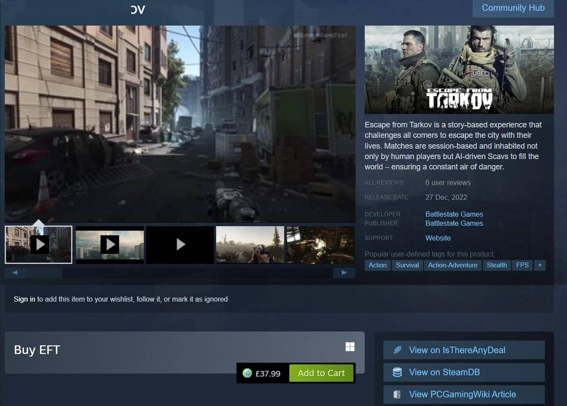This screenshot has height=406, width=567.
Task: Add Escape from Tarkov to cart
Action: tap(321, 373)
